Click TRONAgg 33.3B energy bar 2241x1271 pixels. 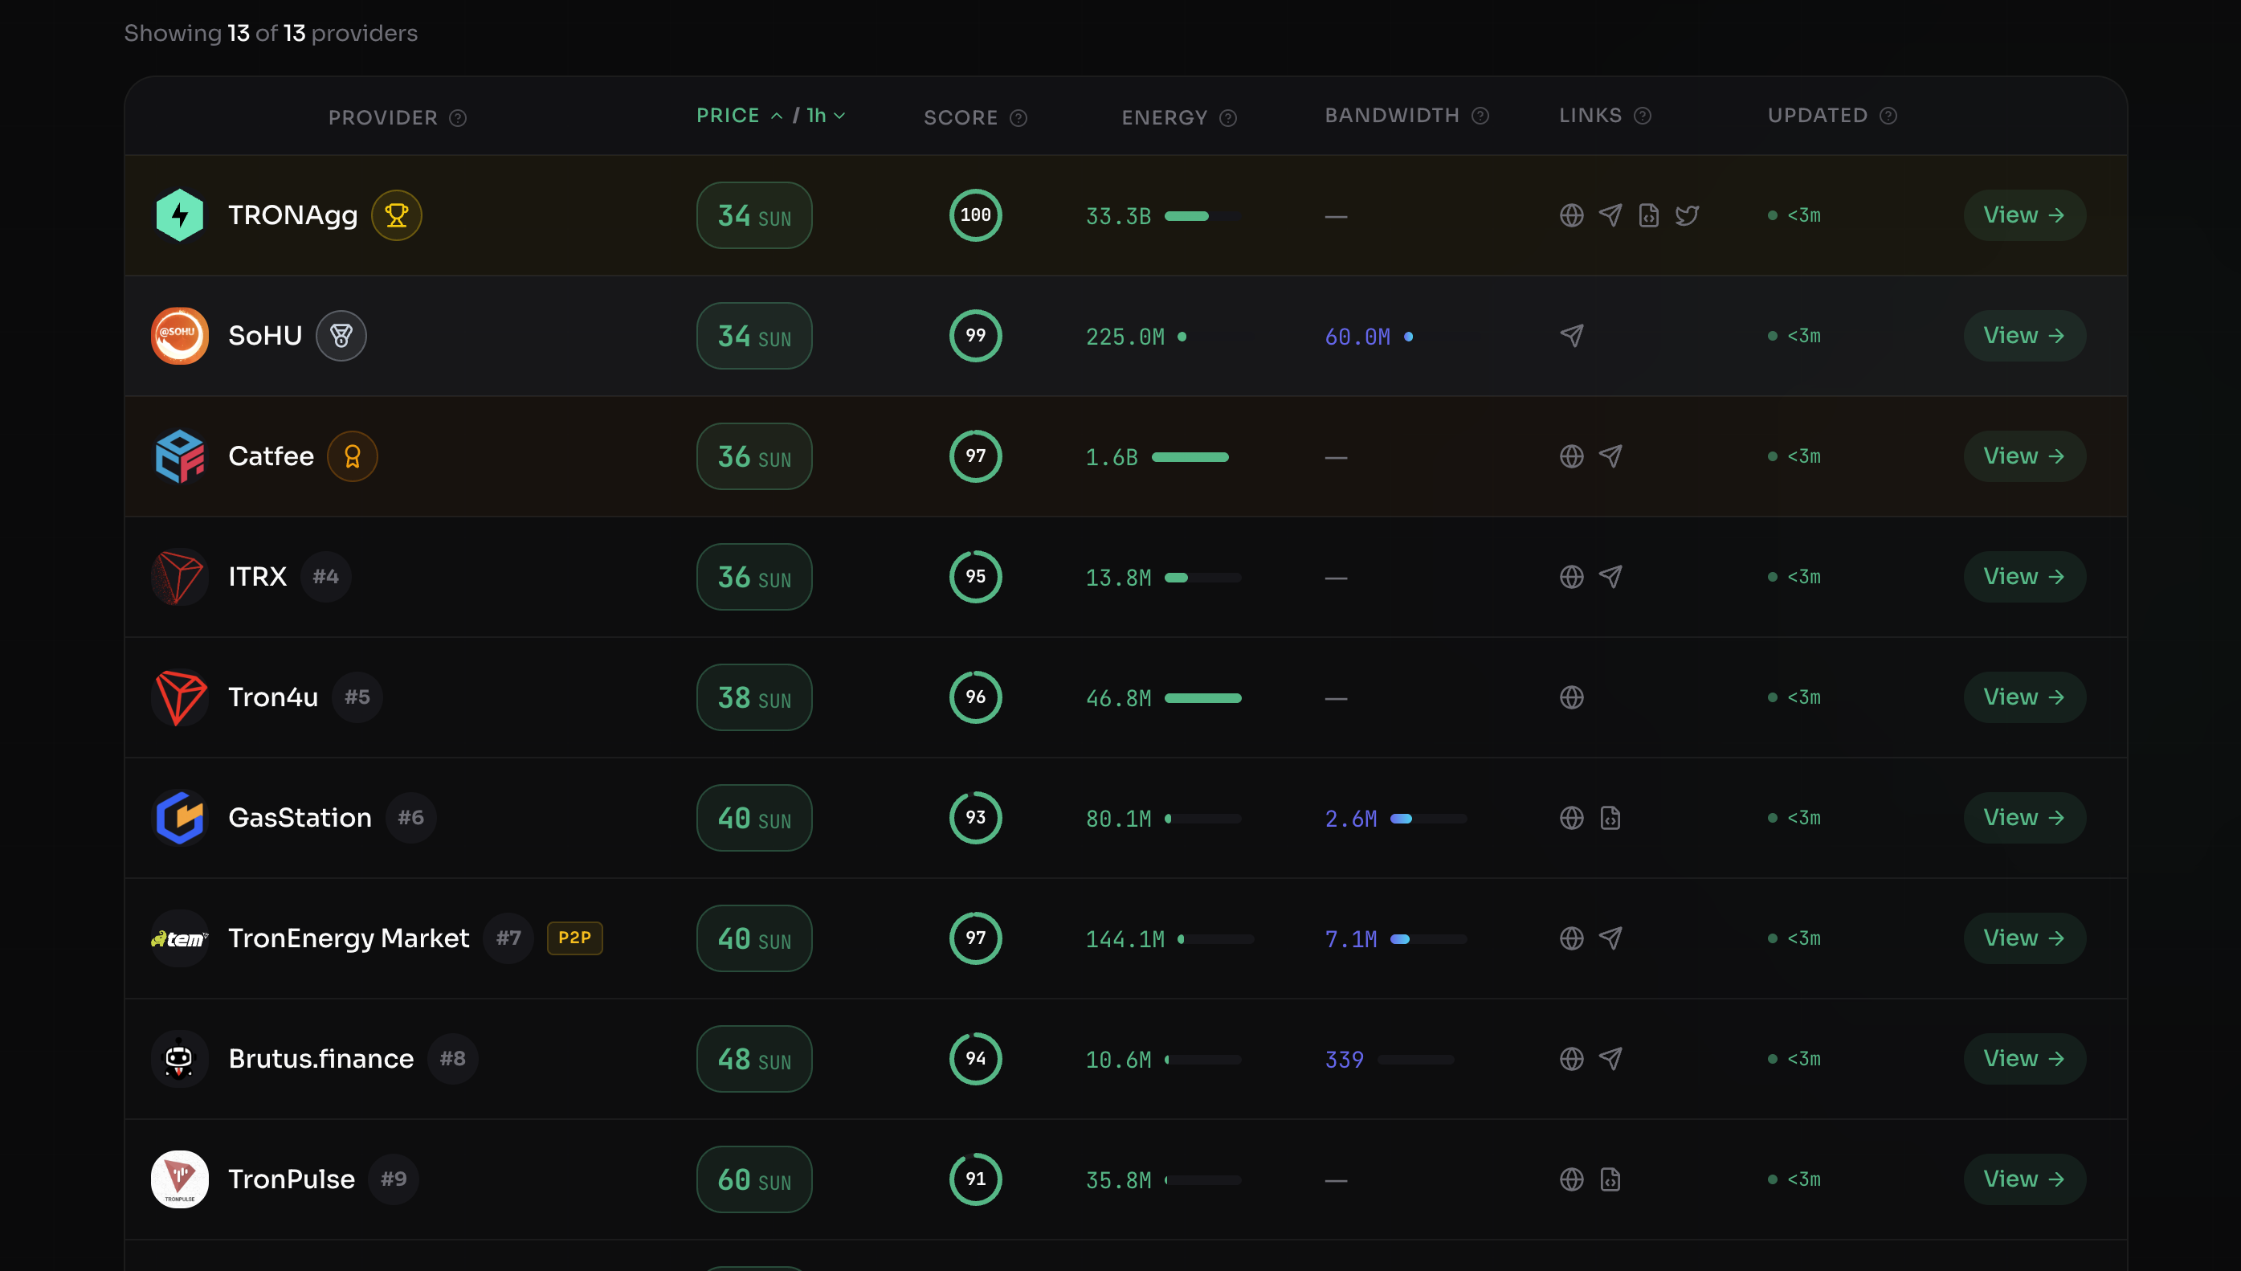[1202, 215]
